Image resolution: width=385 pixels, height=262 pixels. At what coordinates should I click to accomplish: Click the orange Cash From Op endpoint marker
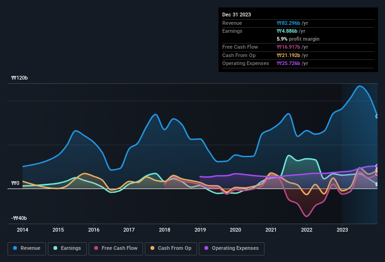pos(377,170)
